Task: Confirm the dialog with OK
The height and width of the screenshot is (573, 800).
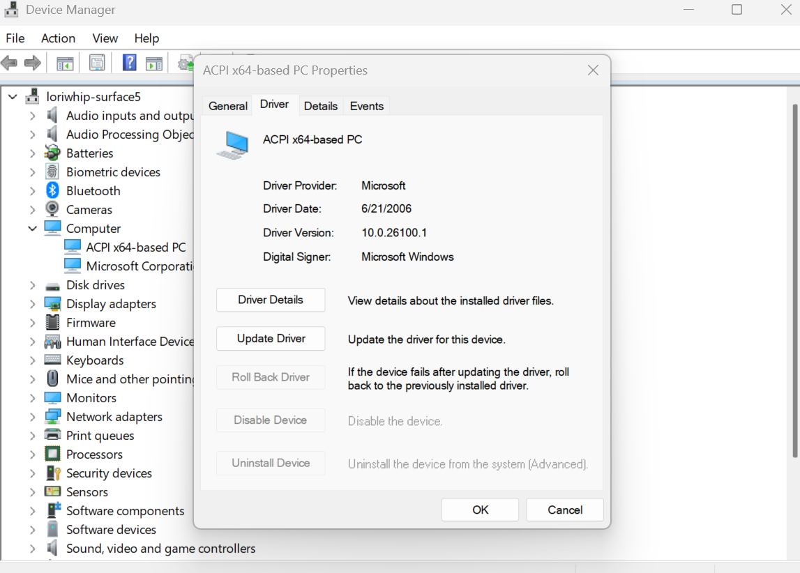Action: [480, 510]
